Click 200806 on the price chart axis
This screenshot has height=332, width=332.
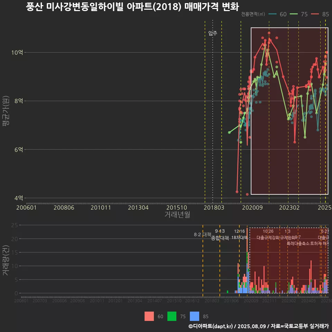tap(64, 207)
